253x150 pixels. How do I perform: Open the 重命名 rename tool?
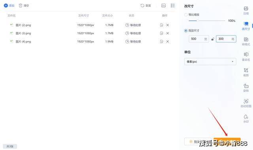point(246,57)
